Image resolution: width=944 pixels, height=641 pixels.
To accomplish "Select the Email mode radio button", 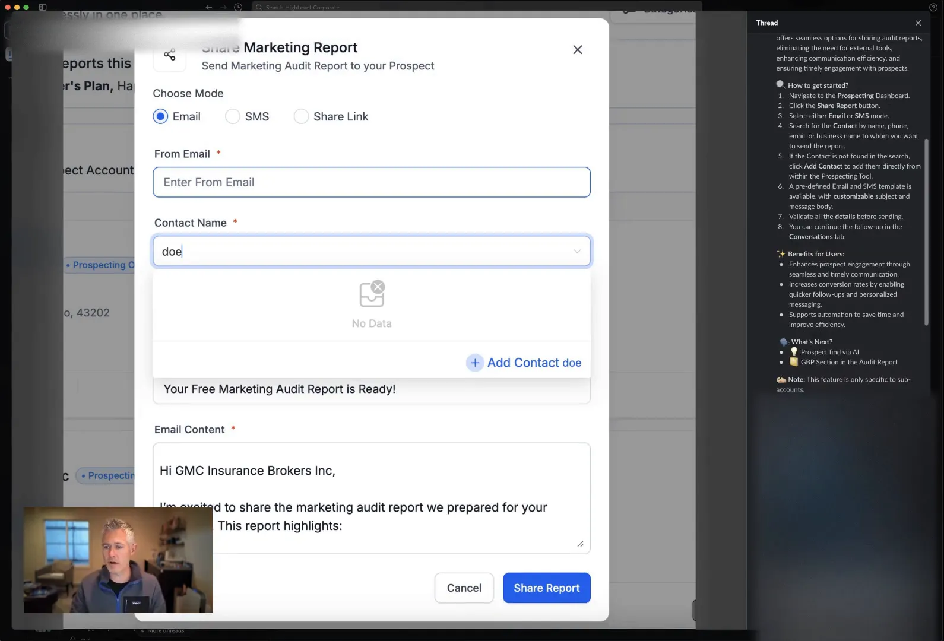I will click(x=160, y=116).
